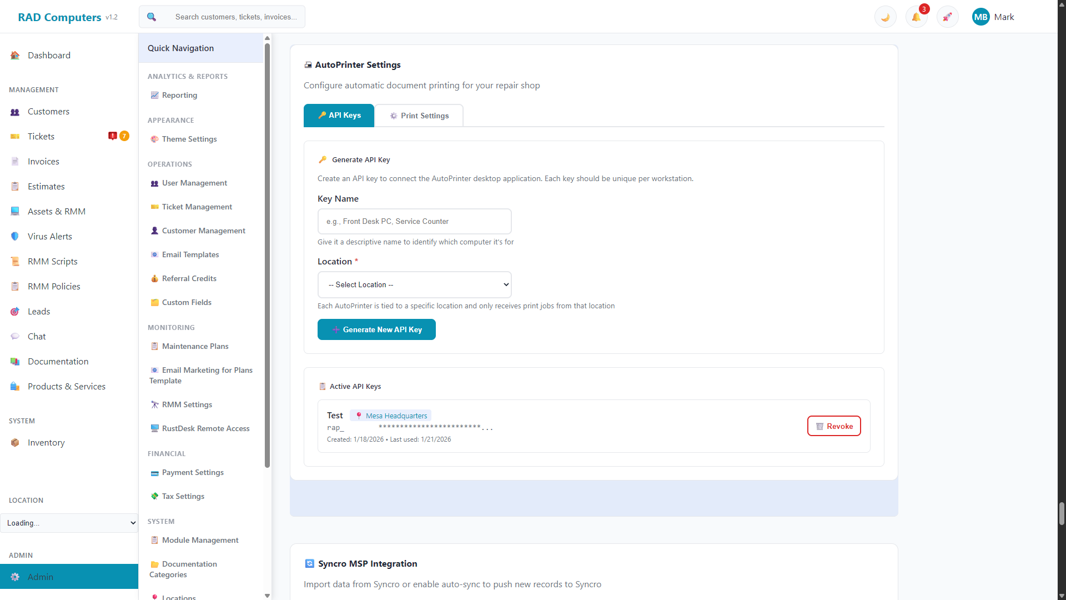Toggle the moon dark-mode icon

pyautogui.click(x=885, y=17)
